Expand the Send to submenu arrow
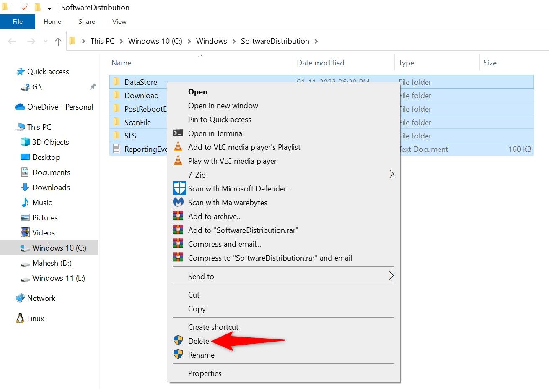Viewport: 549px width, 389px height. [391, 276]
